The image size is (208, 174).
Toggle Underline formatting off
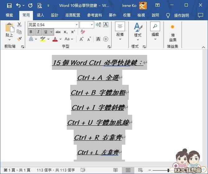coord(46,32)
